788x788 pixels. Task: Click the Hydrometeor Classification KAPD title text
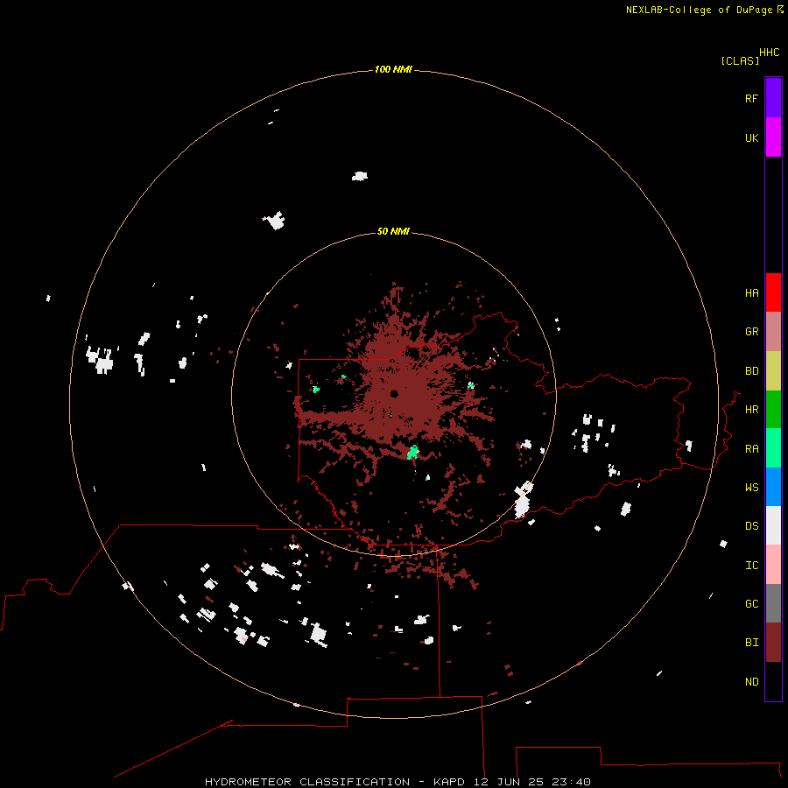click(x=398, y=782)
